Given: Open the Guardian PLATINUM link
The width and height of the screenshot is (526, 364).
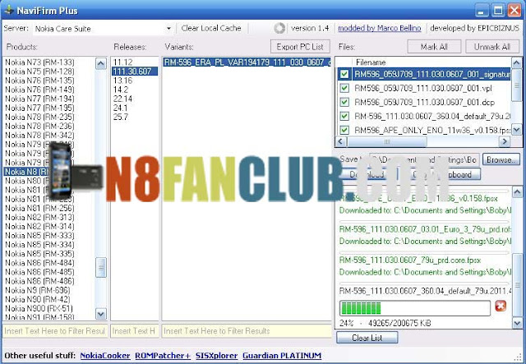Looking at the screenshot, I should (x=282, y=356).
